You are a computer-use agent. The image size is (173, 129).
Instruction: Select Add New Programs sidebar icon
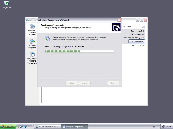coord(32,44)
